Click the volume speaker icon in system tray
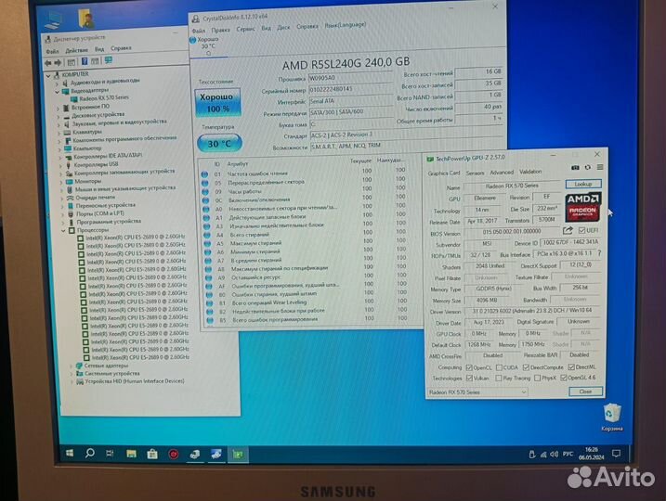666x501 pixels. (554, 455)
